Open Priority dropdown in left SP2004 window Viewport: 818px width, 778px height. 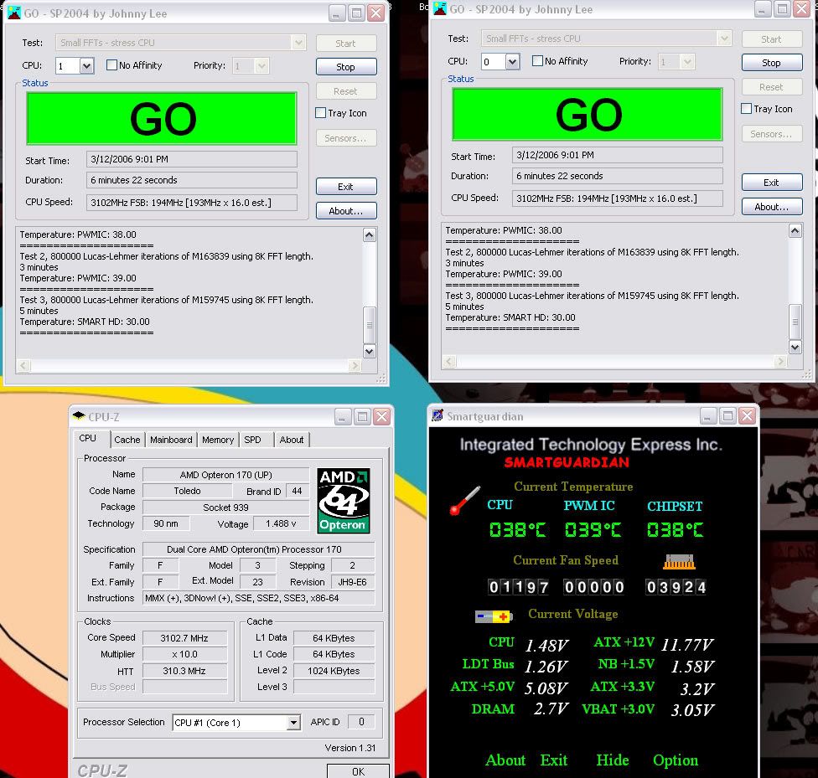261,65
